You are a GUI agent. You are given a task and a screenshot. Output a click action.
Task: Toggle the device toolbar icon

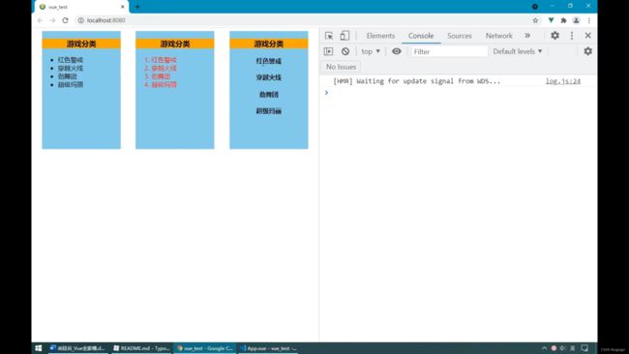(344, 36)
